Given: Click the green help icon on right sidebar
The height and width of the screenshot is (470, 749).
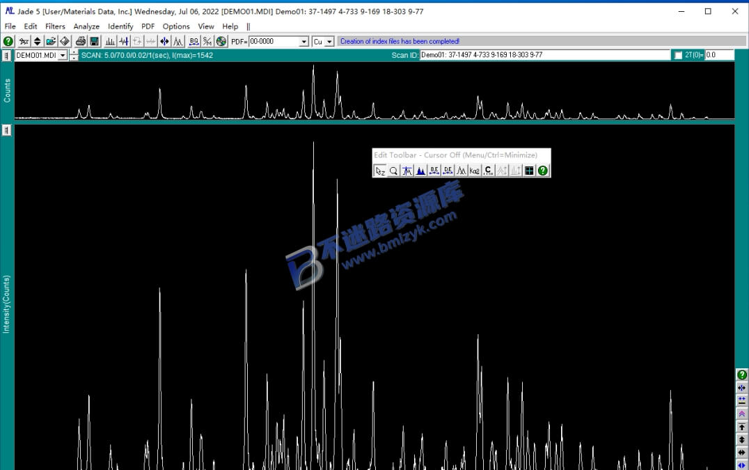Looking at the screenshot, I should coord(742,375).
